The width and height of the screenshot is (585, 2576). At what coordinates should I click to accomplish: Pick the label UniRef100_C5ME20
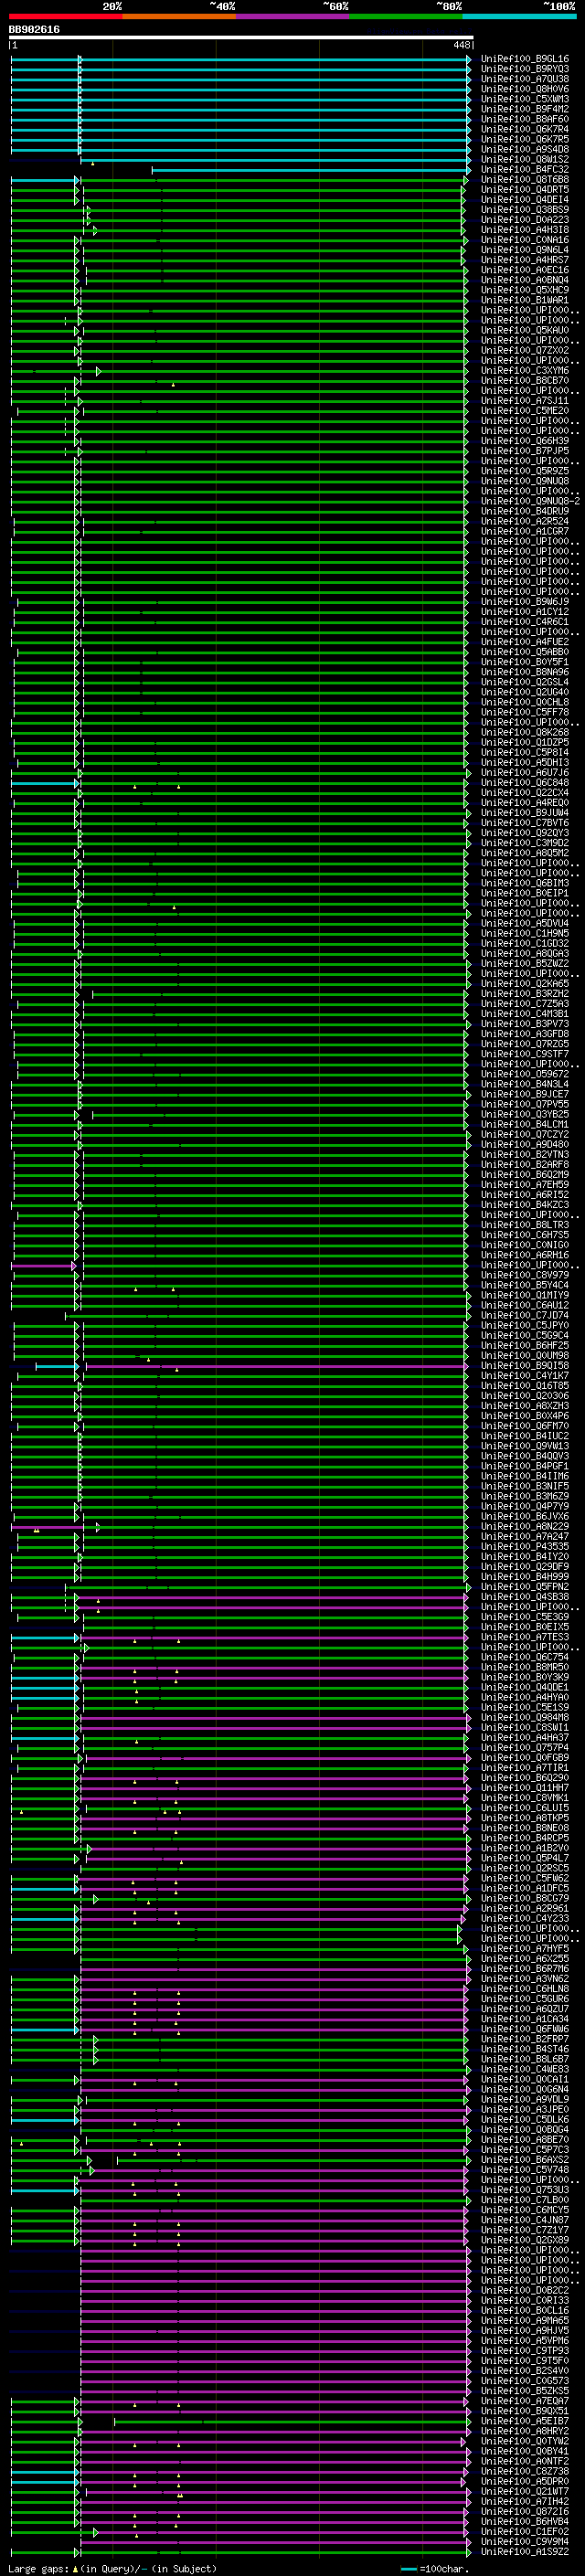click(525, 411)
